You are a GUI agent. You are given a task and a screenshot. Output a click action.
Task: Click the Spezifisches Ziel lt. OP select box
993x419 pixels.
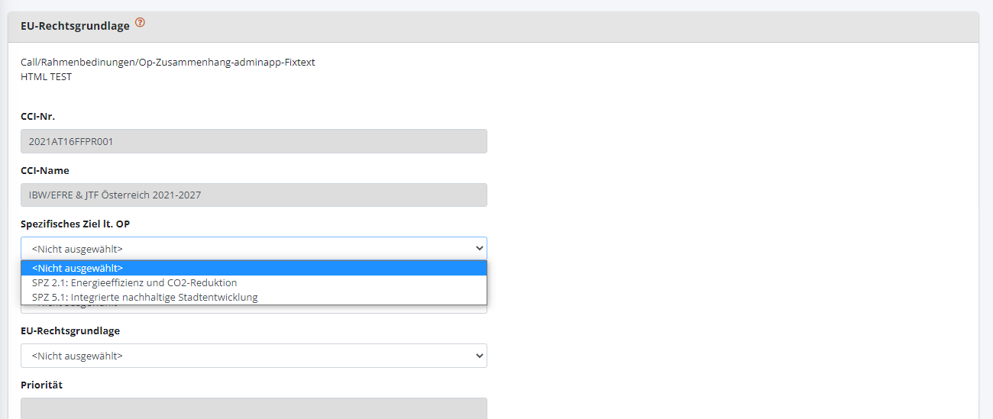[x=229, y=248]
